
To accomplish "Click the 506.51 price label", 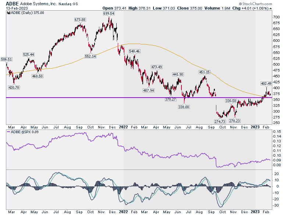I will point(6,59).
